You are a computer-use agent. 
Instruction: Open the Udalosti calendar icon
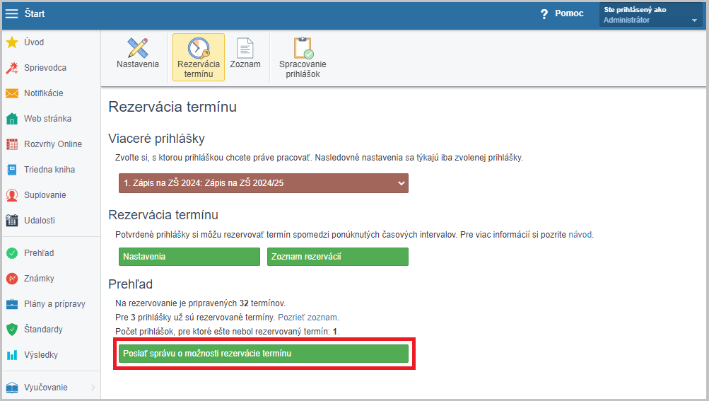[12, 221]
